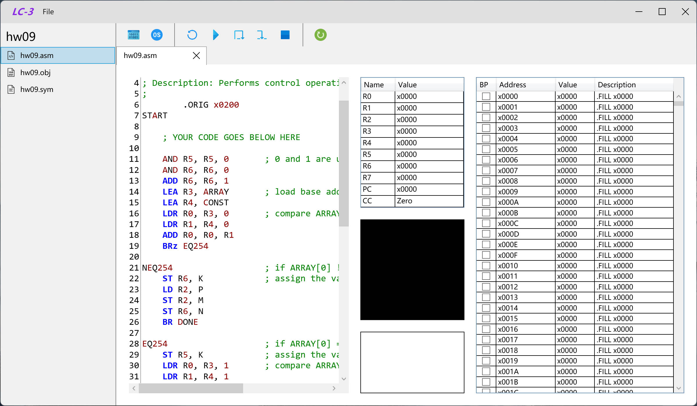Image resolution: width=697 pixels, height=406 pixels.
Task: Toggle breakpoint checkbox at address x0000
Action: tap(486, 96)
